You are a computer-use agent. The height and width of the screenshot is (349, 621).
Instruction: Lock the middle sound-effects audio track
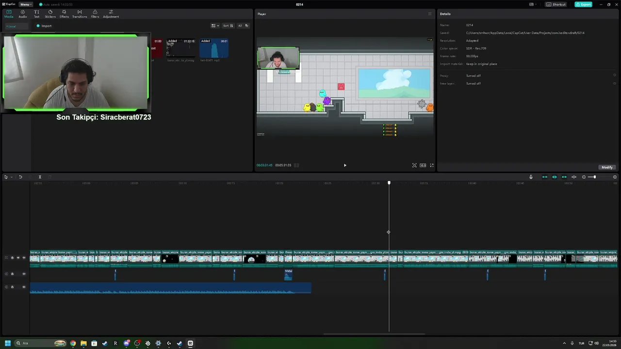click(12, 274)
